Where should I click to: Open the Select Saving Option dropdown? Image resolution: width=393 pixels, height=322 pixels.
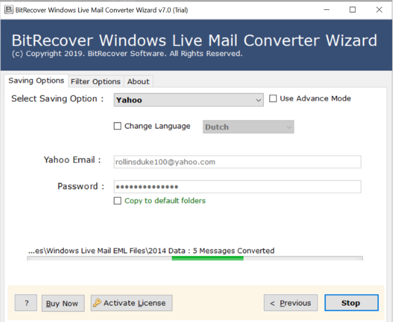(x=188, y=100)
